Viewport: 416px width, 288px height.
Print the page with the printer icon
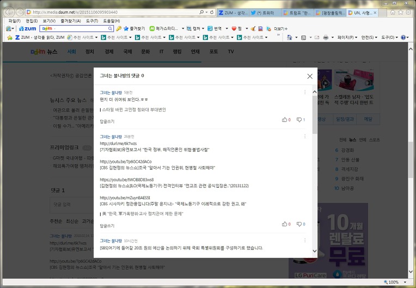pos(326,38)
